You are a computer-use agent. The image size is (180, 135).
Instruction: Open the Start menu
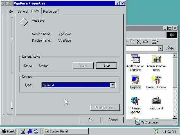[8, 131]
